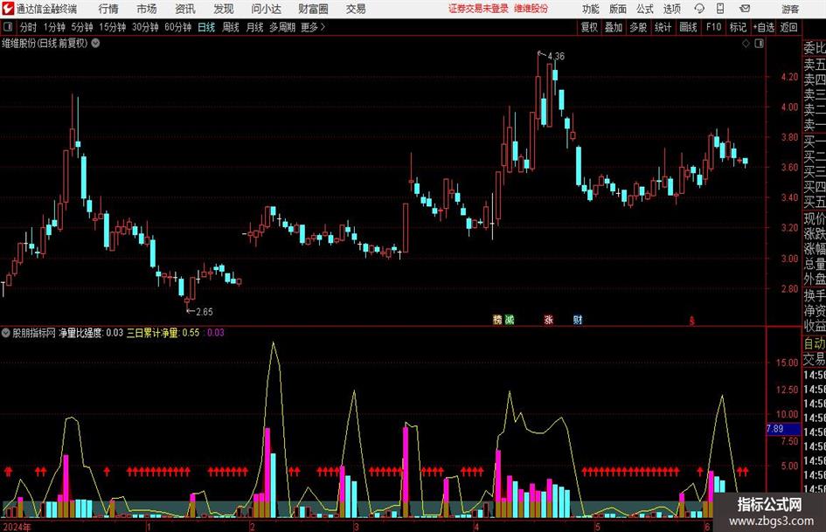The height and width of the screenshot is (532, 826).
Task: Open the 财富圈 menu
Action: (x=313, y=9)
